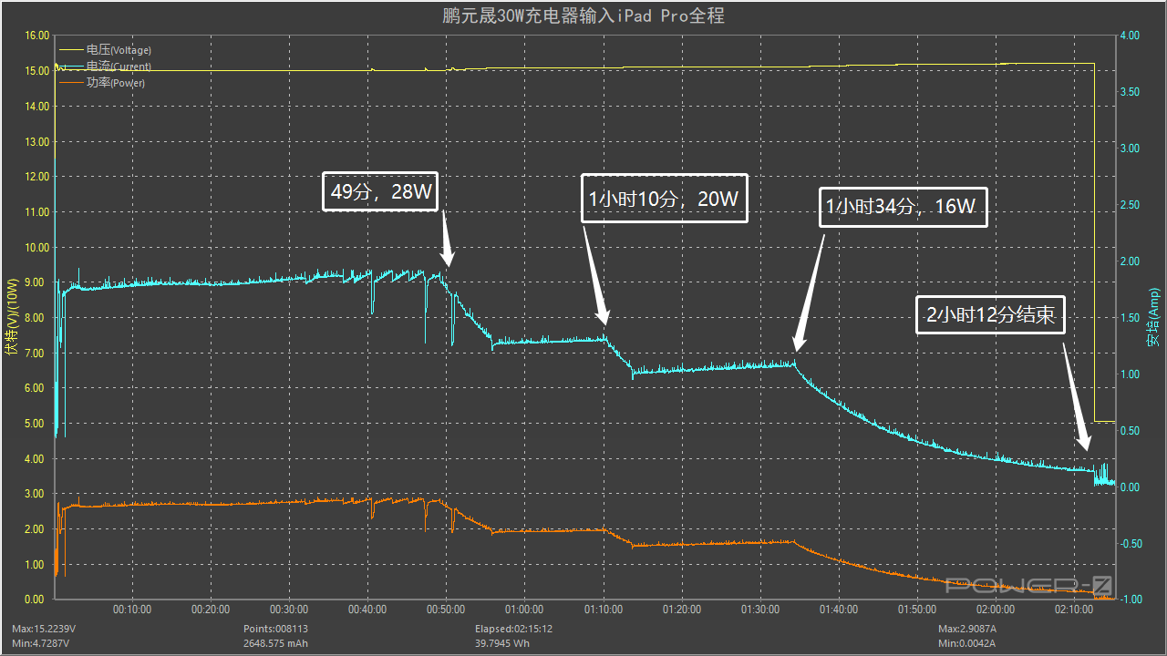Viewport: 1167px width, 656px height.
Task: Click the Elapsed:02:15:12 status readout
Action: (513, 629)
